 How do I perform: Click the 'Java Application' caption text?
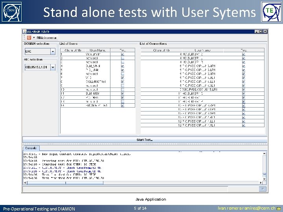pyautogui.click(x=151, y=199)
